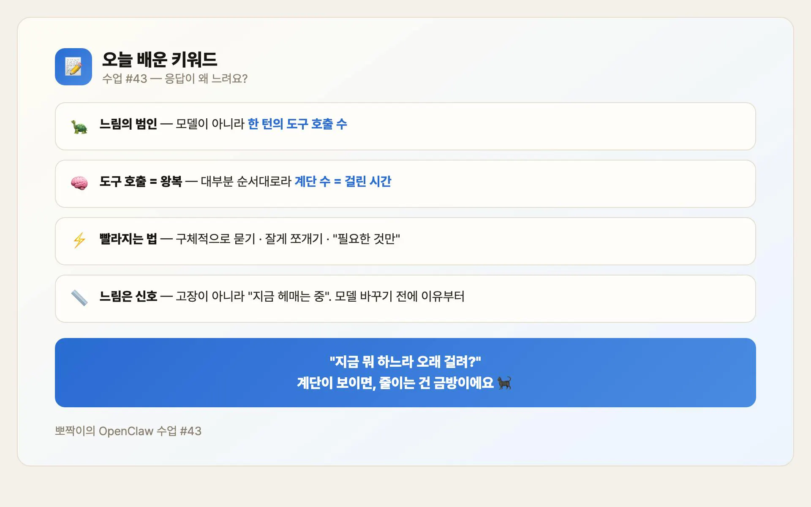This screenshot has height=507, width=811.
Task: Click the quoted text '지금 헤매는 중'
Action: point(289,296)
